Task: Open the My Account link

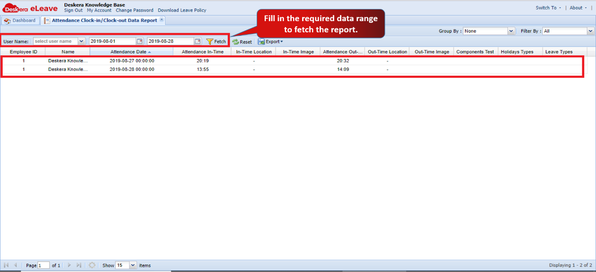Action: pos(99,10)
